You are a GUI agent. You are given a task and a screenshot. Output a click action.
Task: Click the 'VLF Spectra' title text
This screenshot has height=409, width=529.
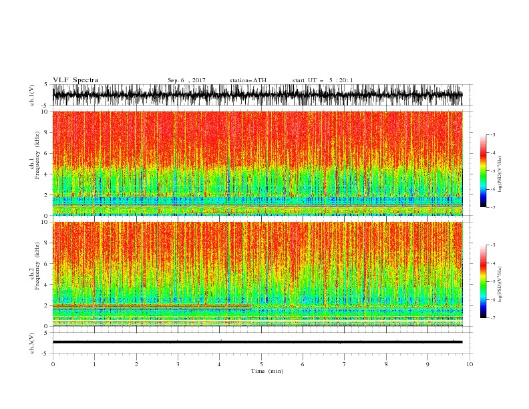coord(75,80)
